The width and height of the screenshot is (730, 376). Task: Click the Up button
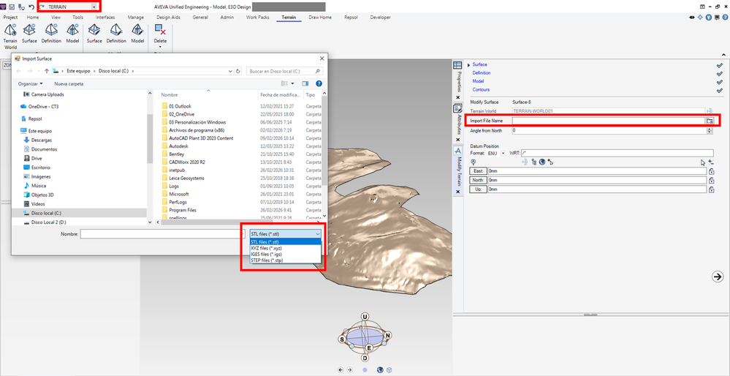click(x=478, y=189)
